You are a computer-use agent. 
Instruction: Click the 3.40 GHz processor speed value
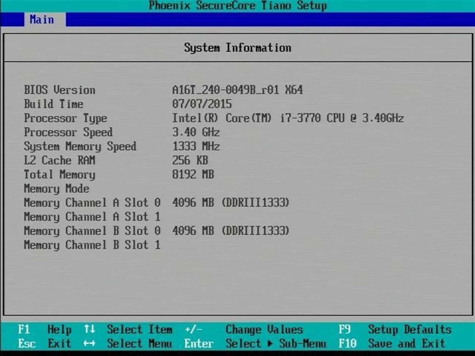[196, 132]
